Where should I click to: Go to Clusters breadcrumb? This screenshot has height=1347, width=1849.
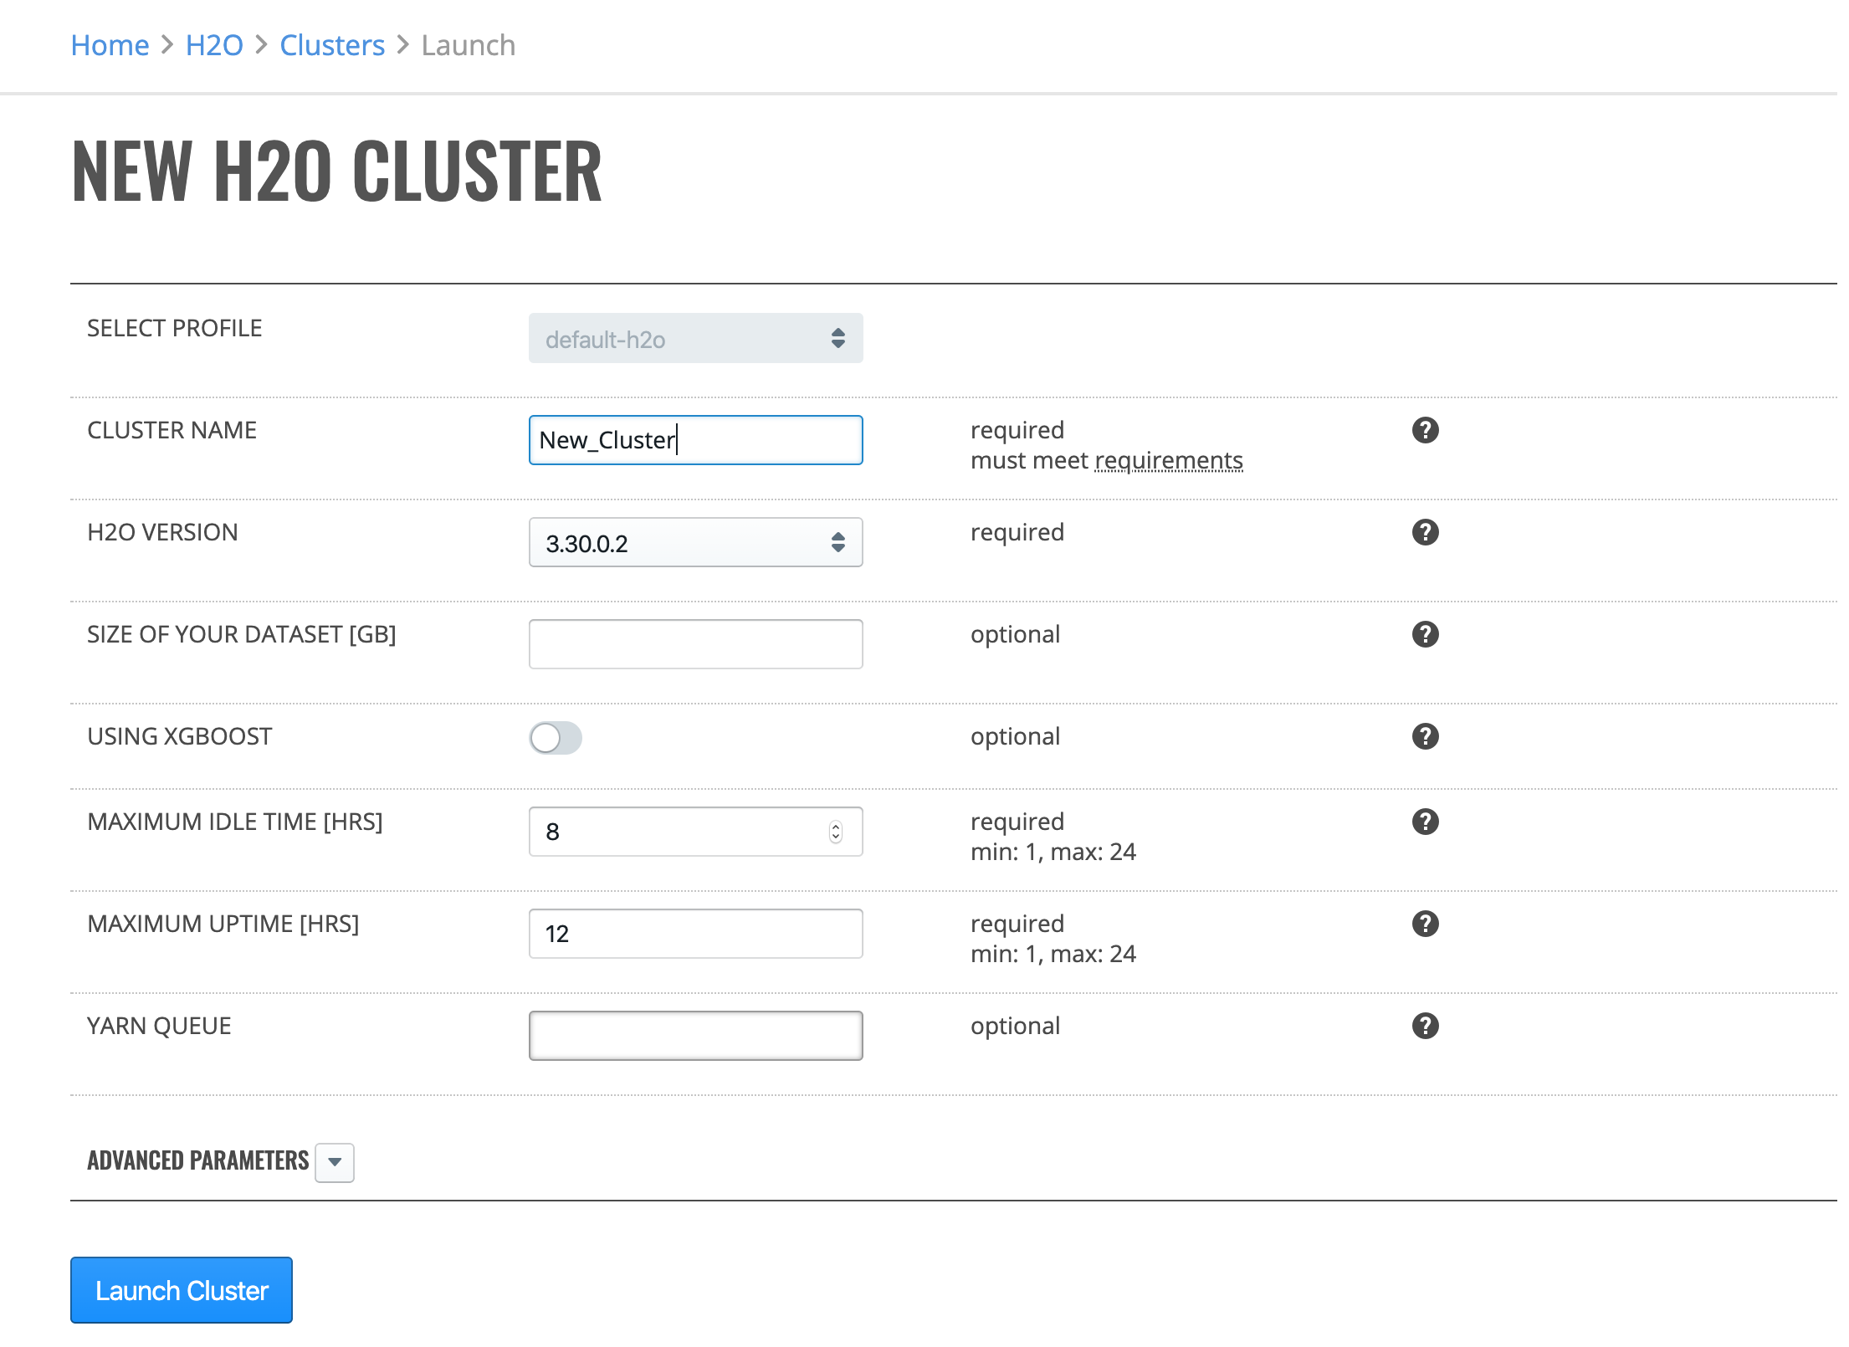pos(332,45)
